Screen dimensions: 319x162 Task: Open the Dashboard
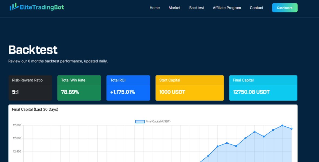[x=285, y=8]
